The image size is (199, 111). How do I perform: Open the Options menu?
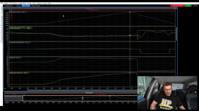pyautogui.click(x=6, y=3)
